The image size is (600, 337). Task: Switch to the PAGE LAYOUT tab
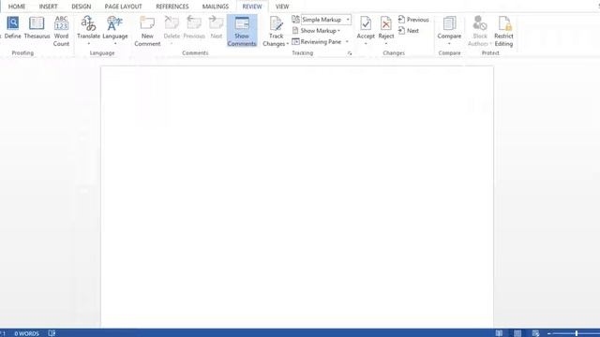123,7
